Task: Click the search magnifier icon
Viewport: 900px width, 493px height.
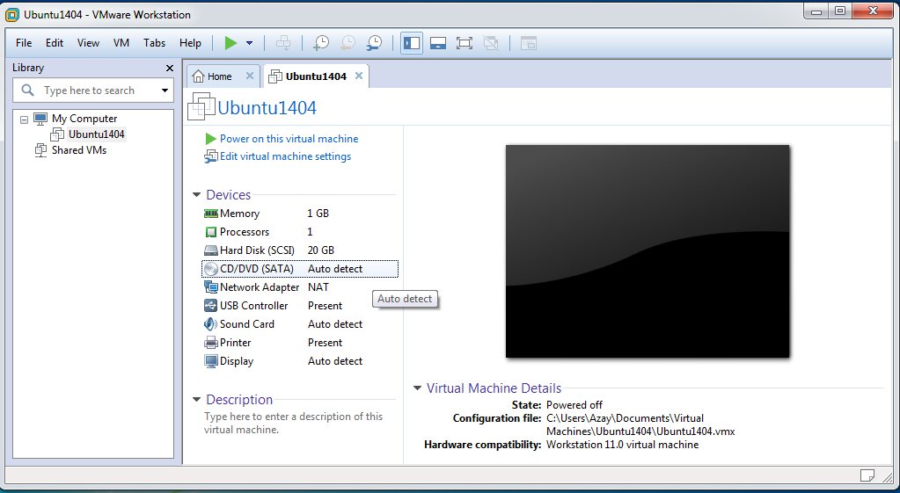Action: pos(27,90)
